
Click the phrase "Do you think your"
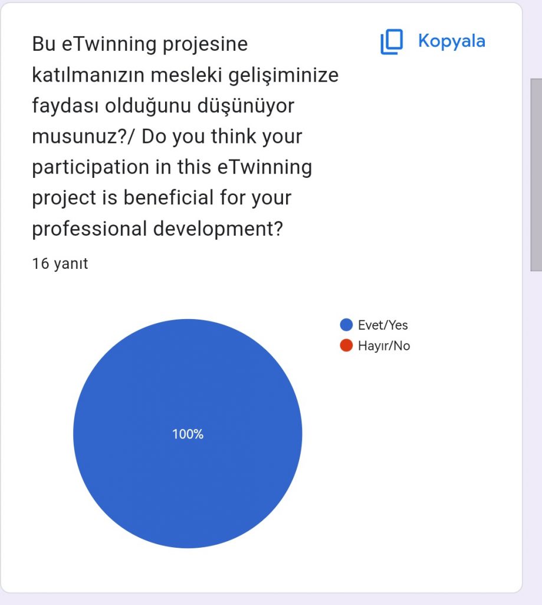click(x=222, y=136)
